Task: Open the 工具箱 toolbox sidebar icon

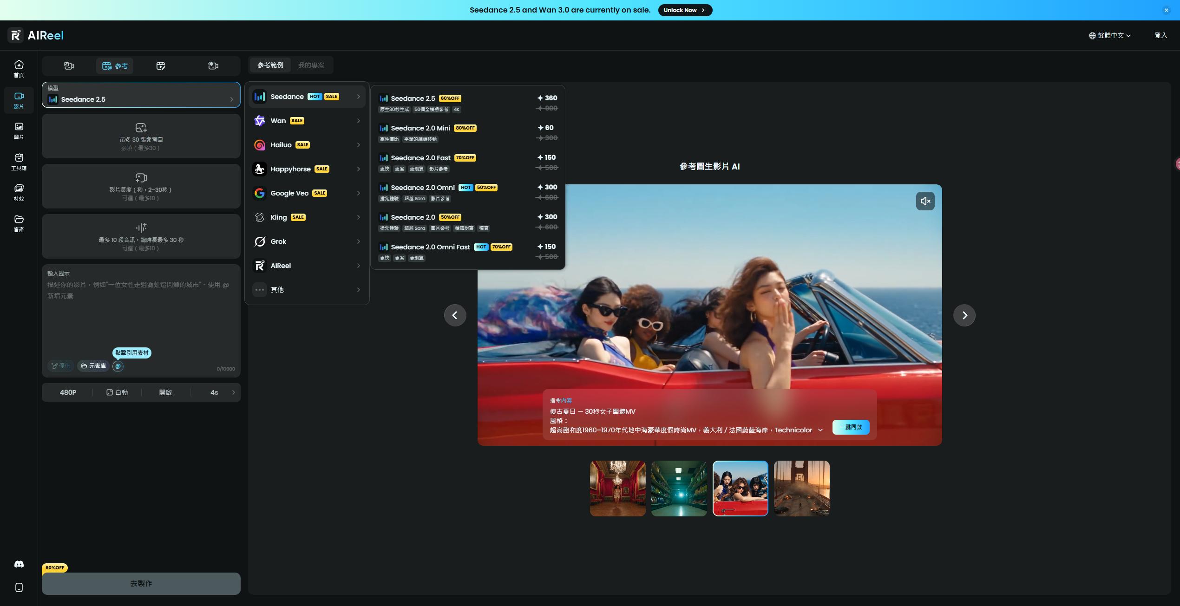Action: (19, 162)
